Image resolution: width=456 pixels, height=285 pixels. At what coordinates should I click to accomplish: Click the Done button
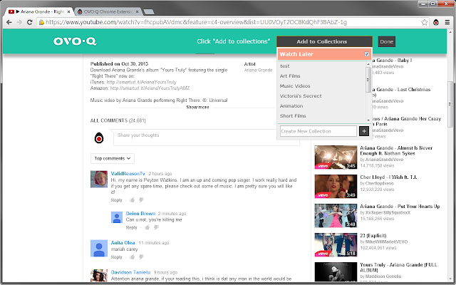click(386, 41)
